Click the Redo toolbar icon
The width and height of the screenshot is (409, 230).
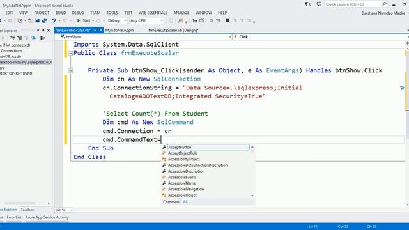pos(65,20)
